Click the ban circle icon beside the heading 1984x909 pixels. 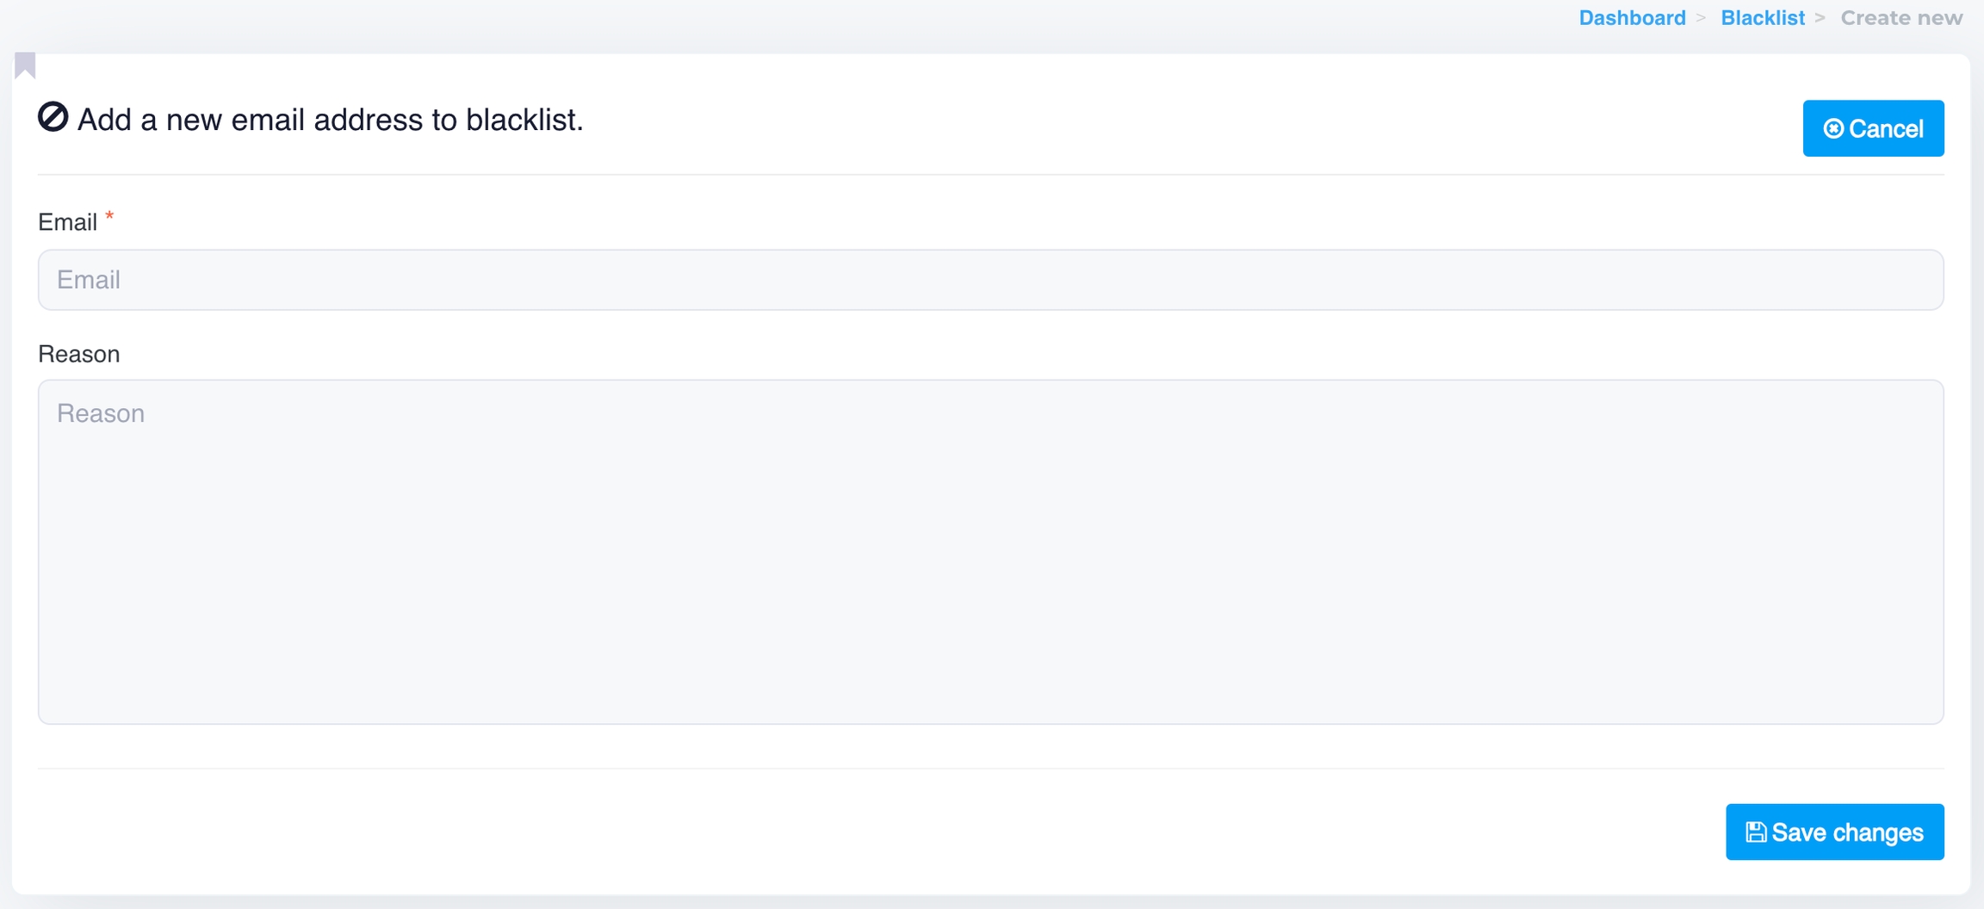coord(53,117)
